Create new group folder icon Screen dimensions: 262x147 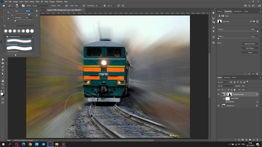click(250, 140)
